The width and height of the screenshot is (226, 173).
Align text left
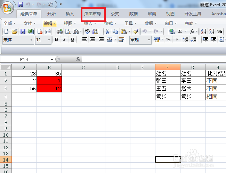tap(85, 39)
